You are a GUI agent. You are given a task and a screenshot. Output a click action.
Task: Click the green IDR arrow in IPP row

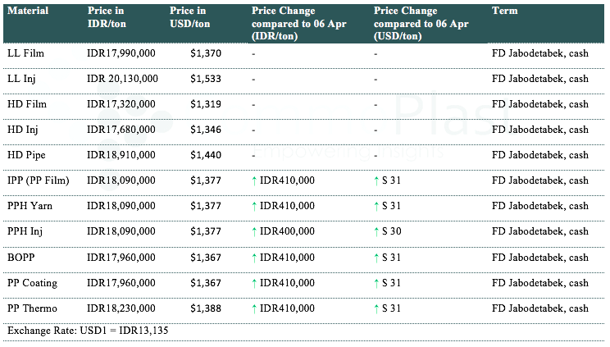pos(255,180)
